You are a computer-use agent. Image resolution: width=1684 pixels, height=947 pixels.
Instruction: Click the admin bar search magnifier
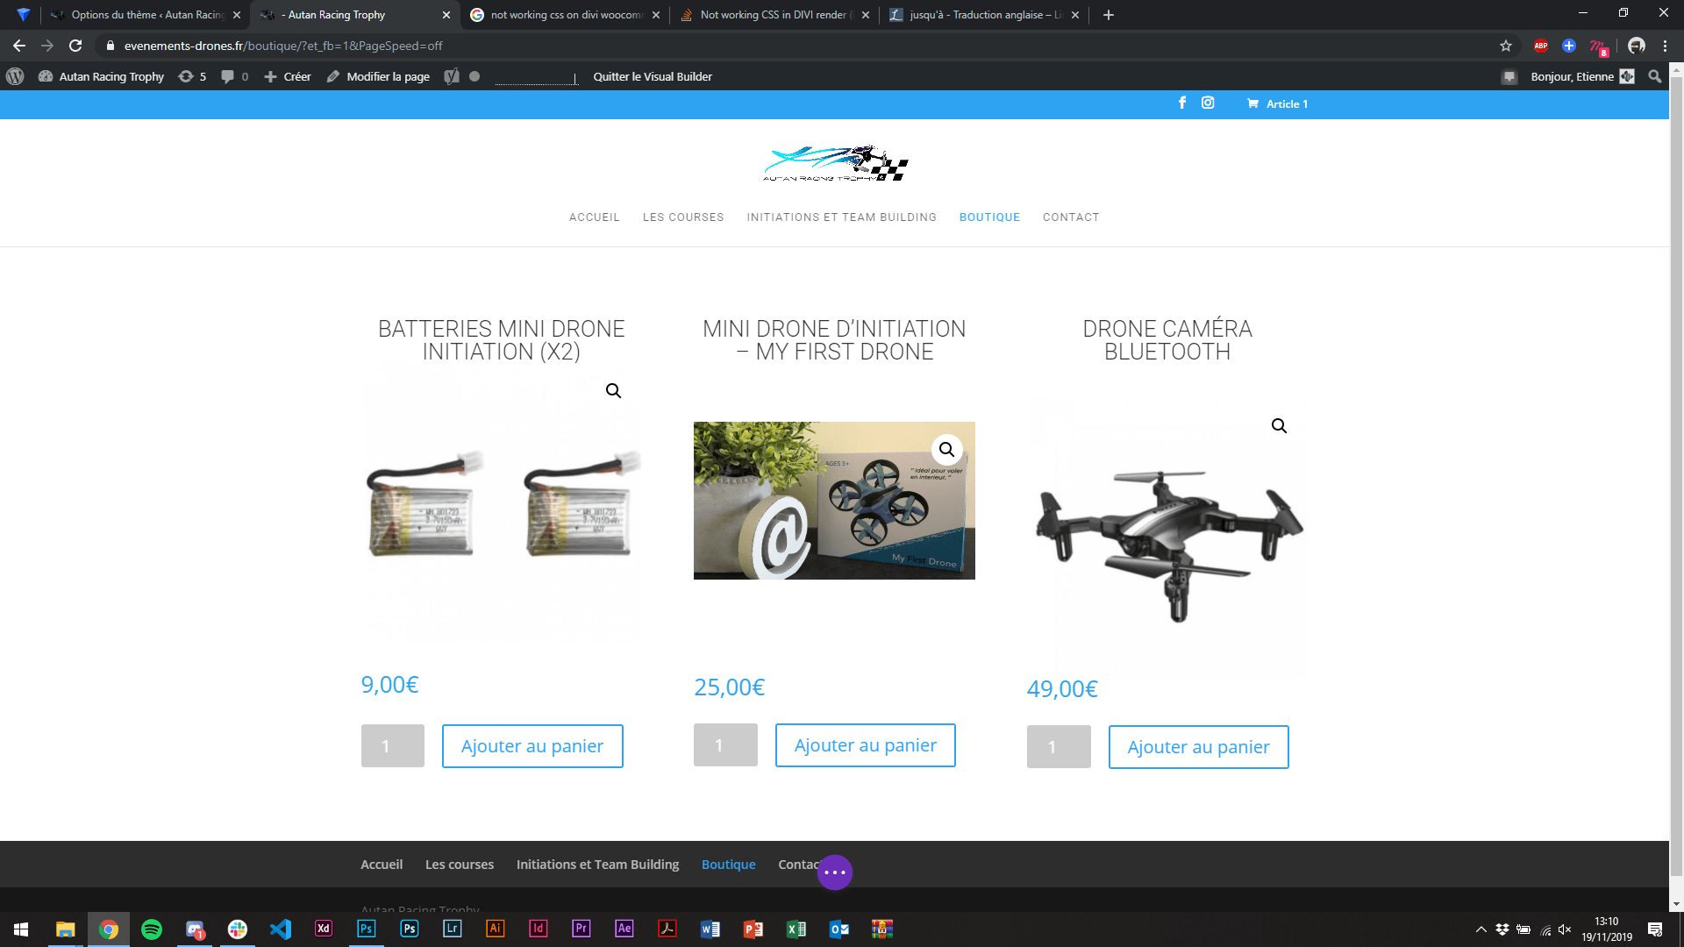tap(1654, 76)
